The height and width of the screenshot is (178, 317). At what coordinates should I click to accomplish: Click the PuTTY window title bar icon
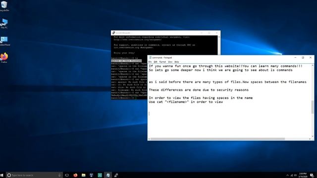113,33
